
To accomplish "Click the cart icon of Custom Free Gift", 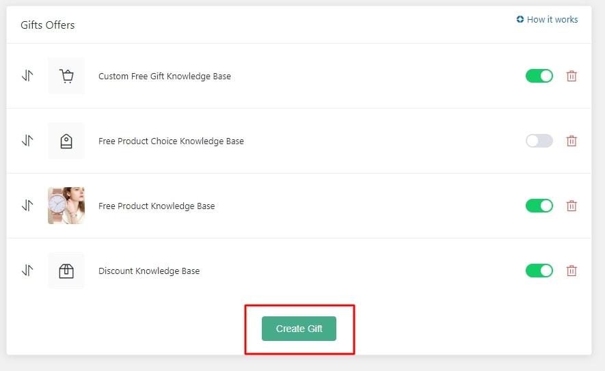I will pyautogui.click(x=66, y=76).
